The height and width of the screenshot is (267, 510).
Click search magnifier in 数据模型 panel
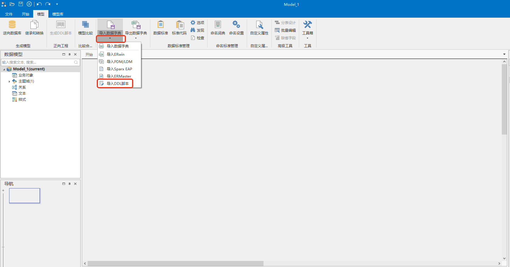click(x=76, y=62)
